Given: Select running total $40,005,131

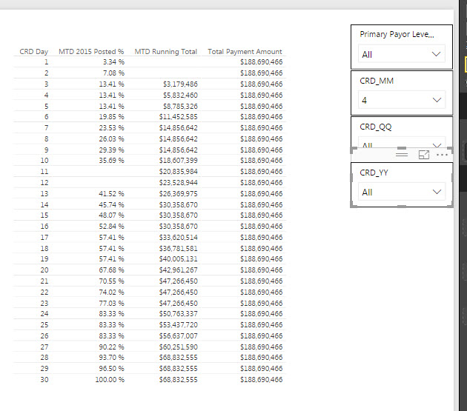Looking at the screenshot, I should click(178, 259).
